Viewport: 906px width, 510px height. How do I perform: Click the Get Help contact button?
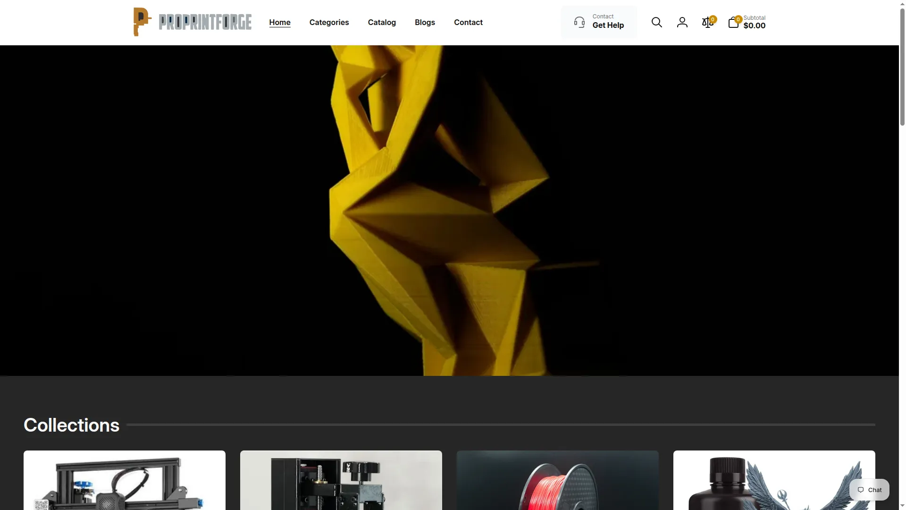point(599,22)
